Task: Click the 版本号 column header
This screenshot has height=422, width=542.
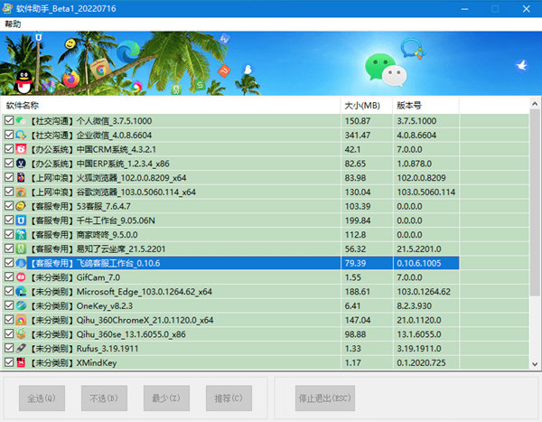Action: [x=425, y=105]
